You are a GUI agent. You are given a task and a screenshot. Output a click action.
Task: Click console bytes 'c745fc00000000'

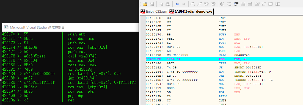pos(39,74)
